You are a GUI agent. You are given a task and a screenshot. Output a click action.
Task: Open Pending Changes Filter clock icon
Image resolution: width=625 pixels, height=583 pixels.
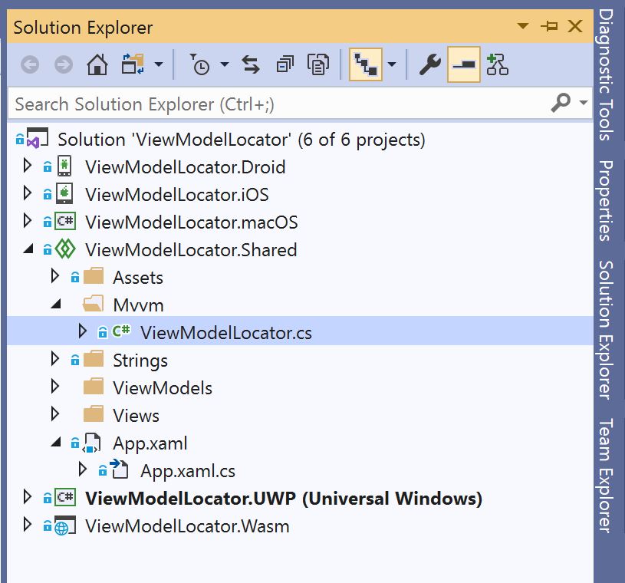pos(199,64)
